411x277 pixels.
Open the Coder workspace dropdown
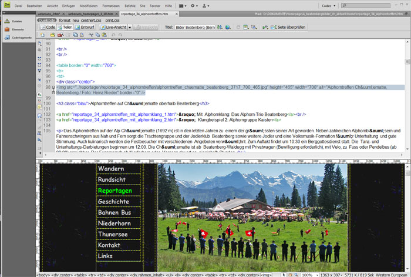click(x=328, y=6)
